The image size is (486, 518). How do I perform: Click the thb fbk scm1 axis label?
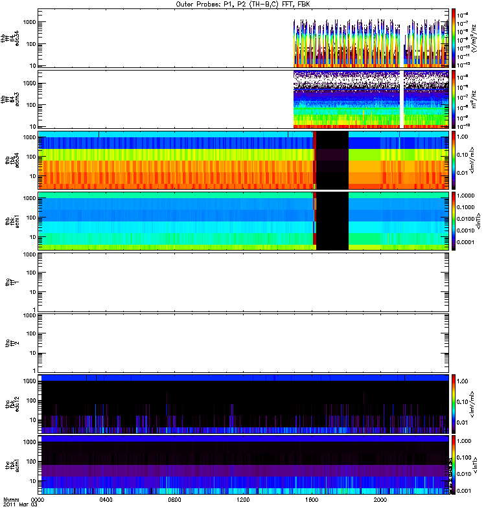(12, 221)
